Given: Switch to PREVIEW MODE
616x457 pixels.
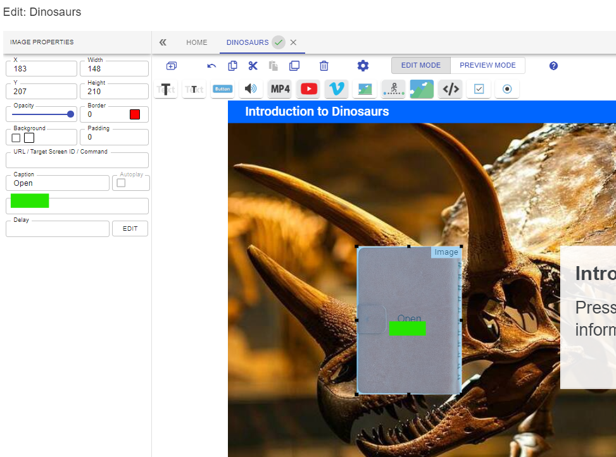Looking at the screenshot, I should [487, 66].
